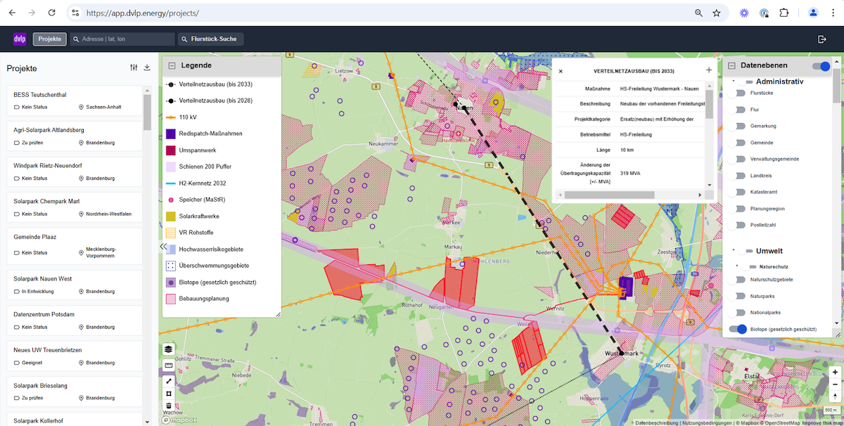Click the trash delete drawing icon

coord(169,406)
